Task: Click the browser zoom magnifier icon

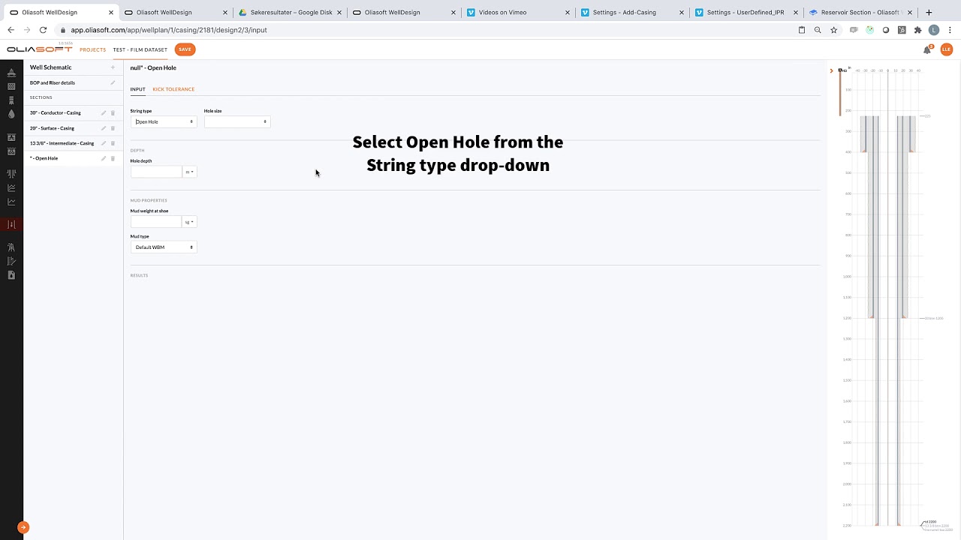Action: coord(818,30)
